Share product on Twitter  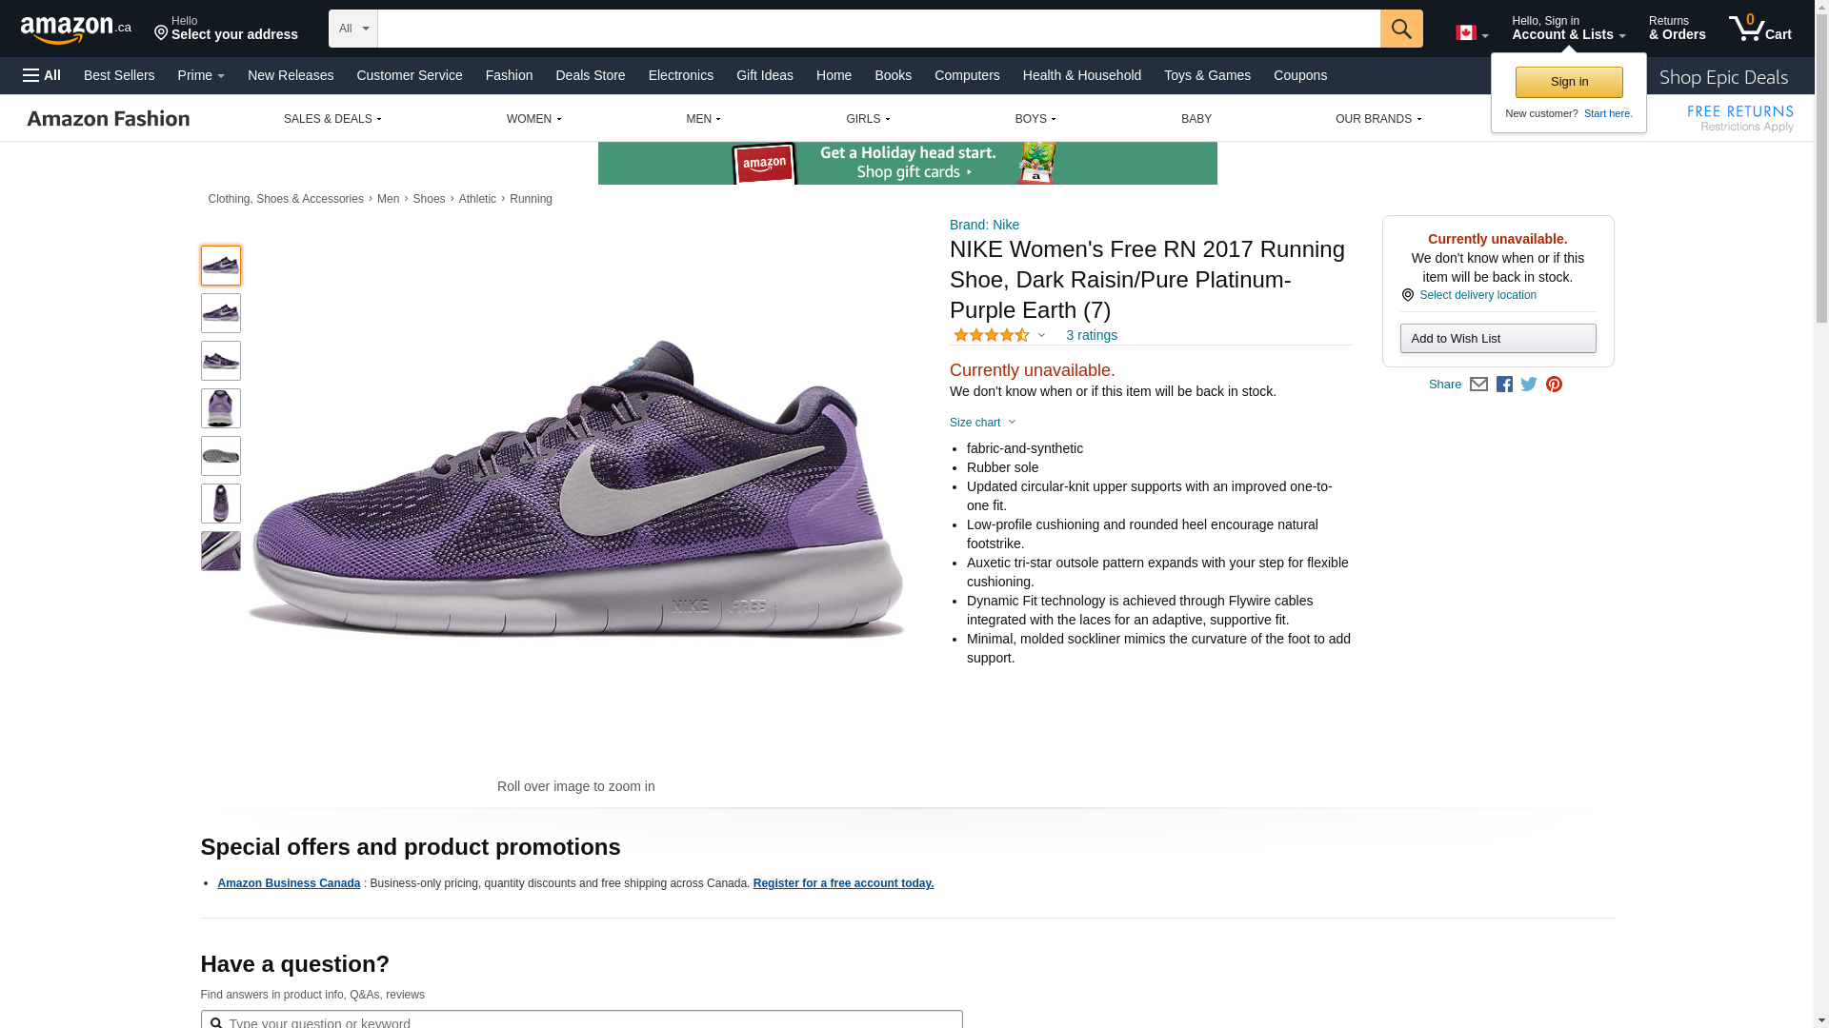(1529, 385)
